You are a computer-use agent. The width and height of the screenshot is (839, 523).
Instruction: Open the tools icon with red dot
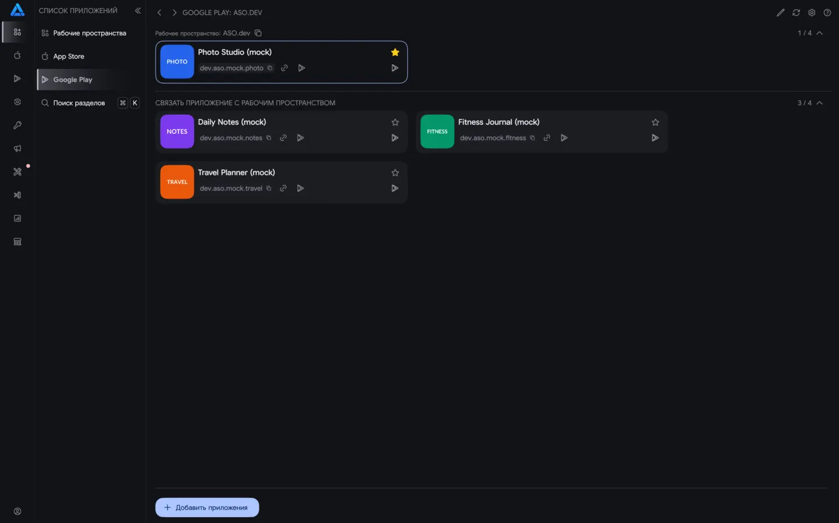point(17,172)
